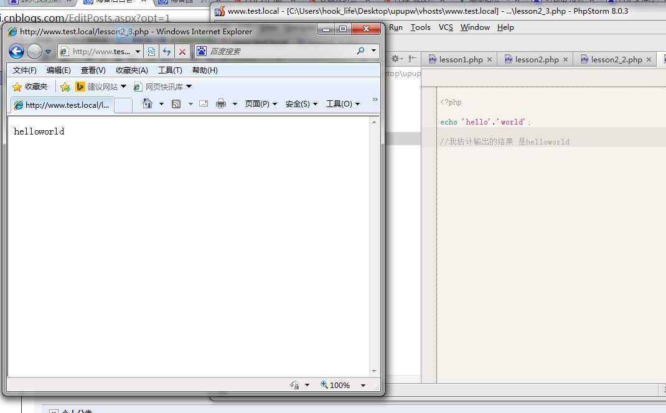Open the Help menu in PhpStorm
This screenshot has width=666, height=413.
505,27
